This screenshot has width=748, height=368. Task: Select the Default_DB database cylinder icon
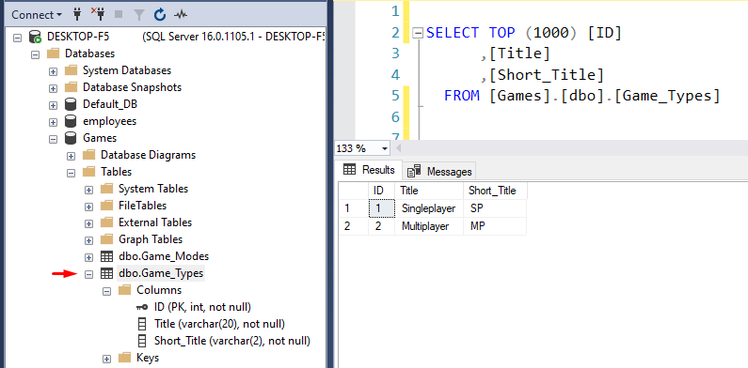[71, 104]
